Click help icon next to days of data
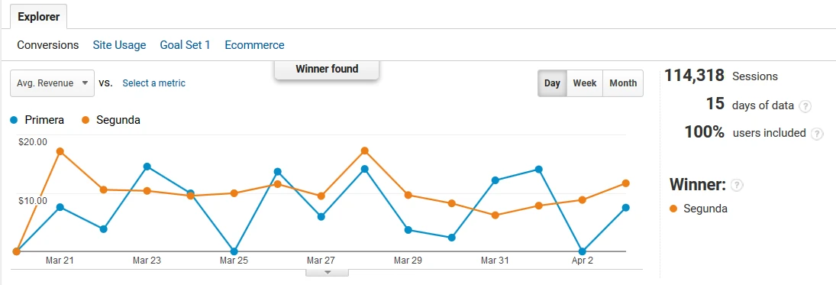This screenshot has height=285, width=836. pos(805,106)
